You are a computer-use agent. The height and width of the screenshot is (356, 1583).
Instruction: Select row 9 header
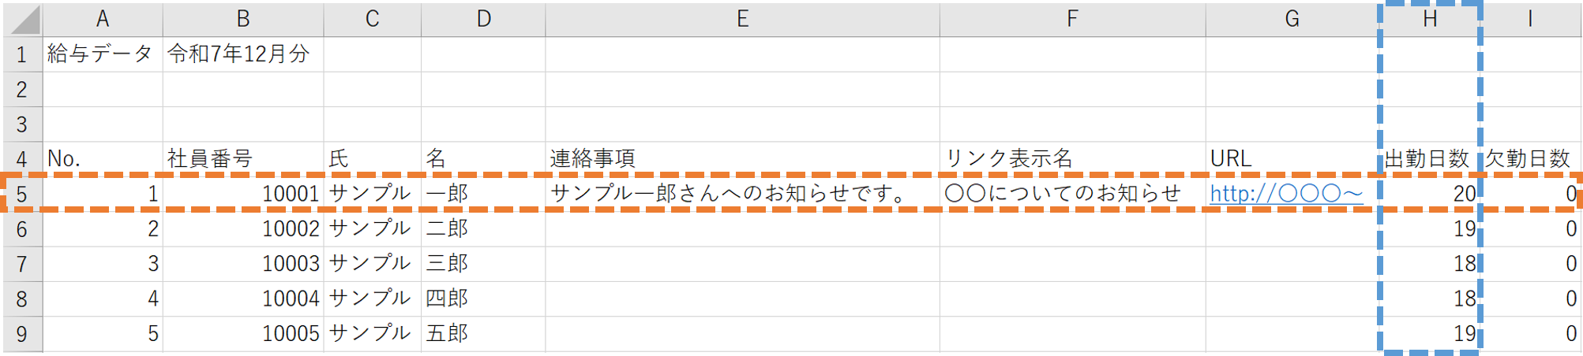tap(22, 334)
